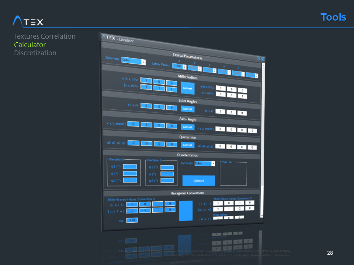Click the Miller-Bravais Indices (Convention 2) label

[x=233, y=198]
